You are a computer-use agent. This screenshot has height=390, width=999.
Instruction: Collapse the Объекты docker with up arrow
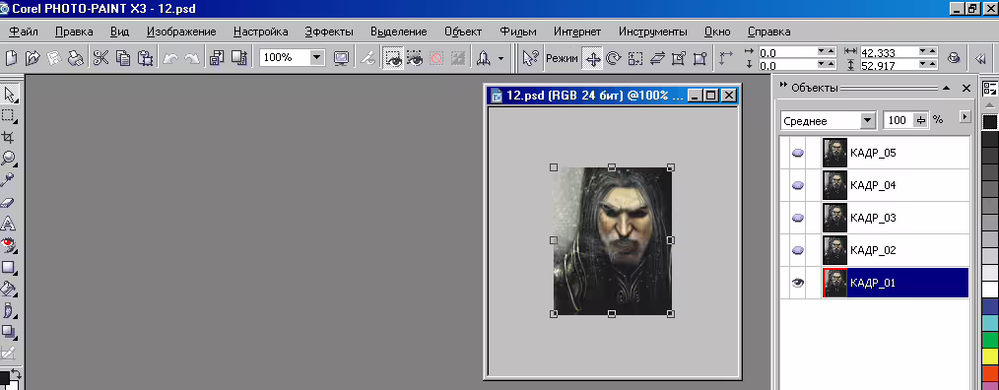coord(946,89)
